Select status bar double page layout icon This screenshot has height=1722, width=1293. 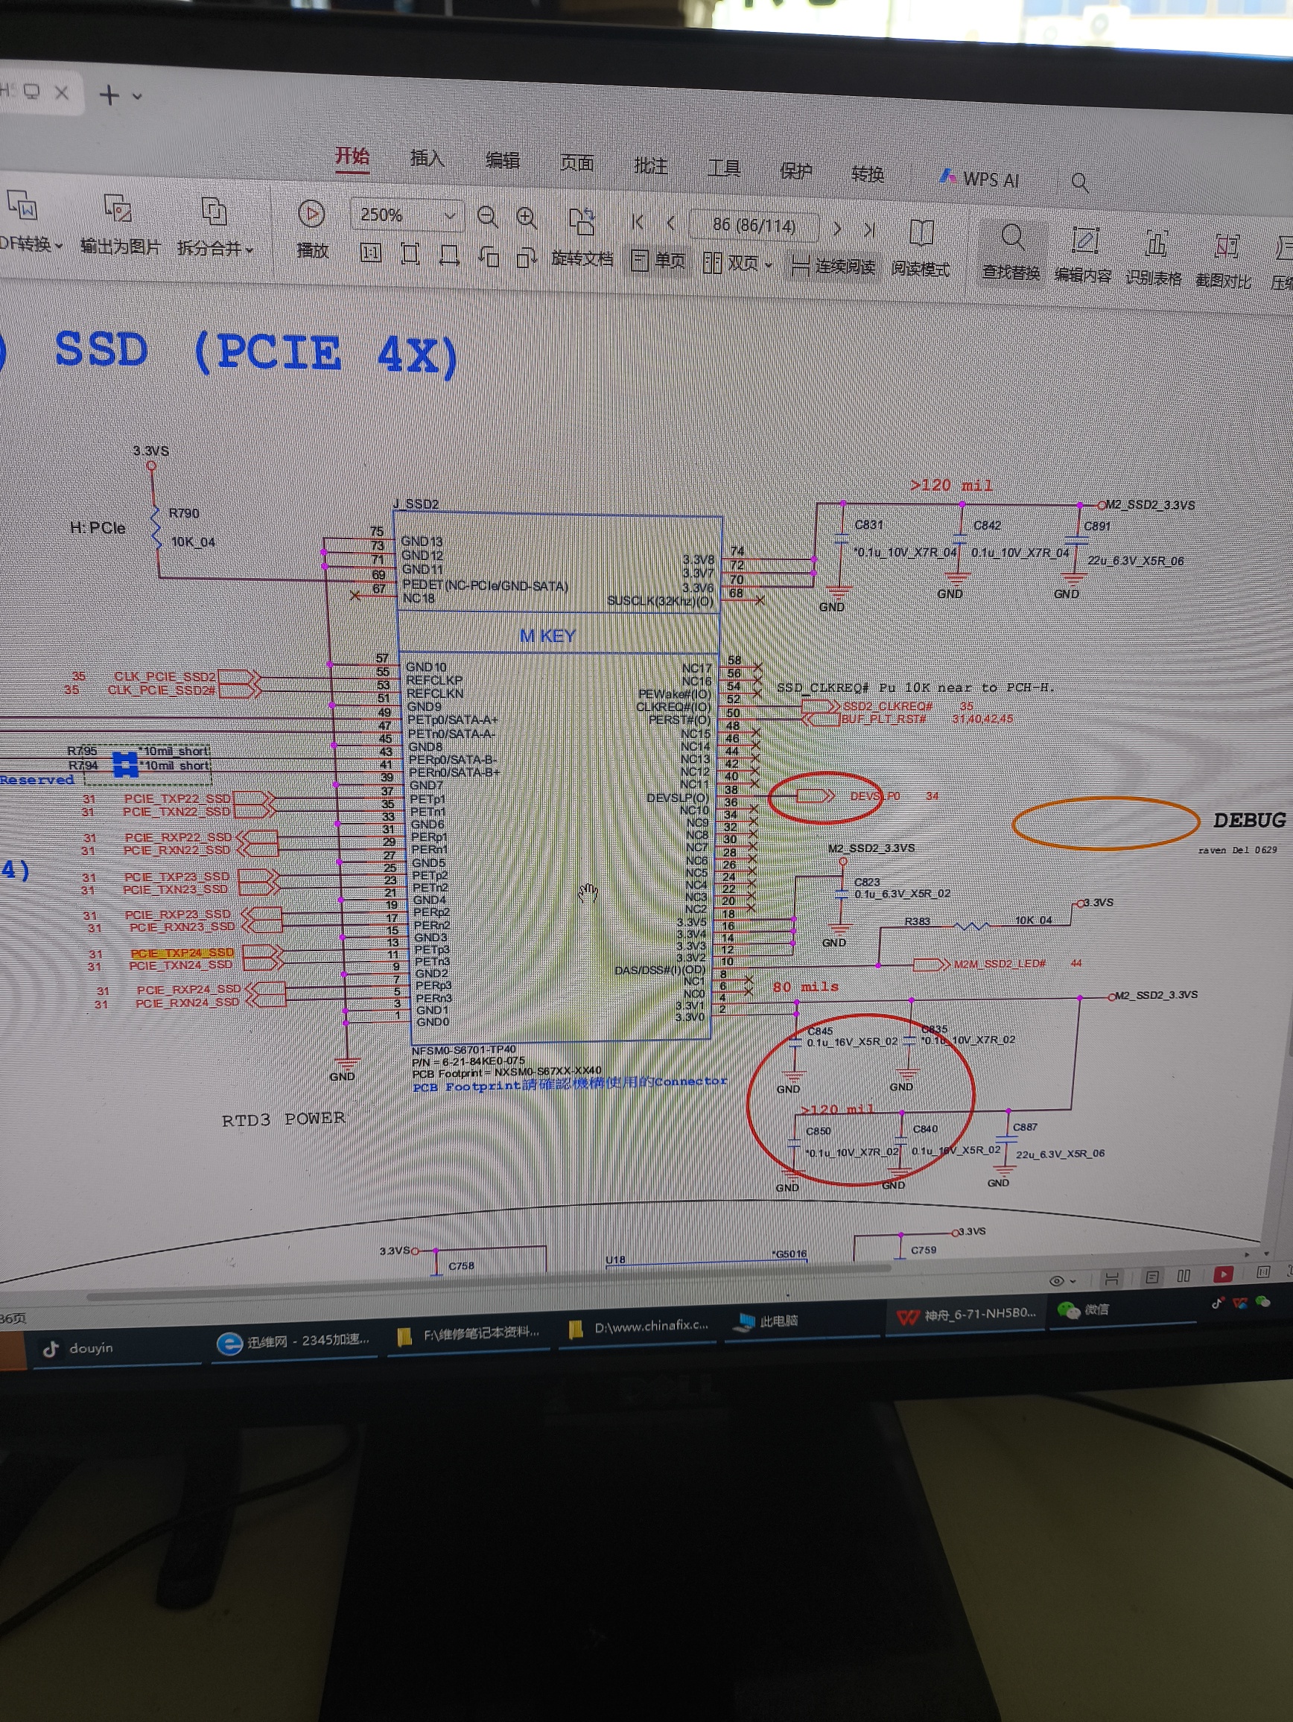(1184, 1275)
